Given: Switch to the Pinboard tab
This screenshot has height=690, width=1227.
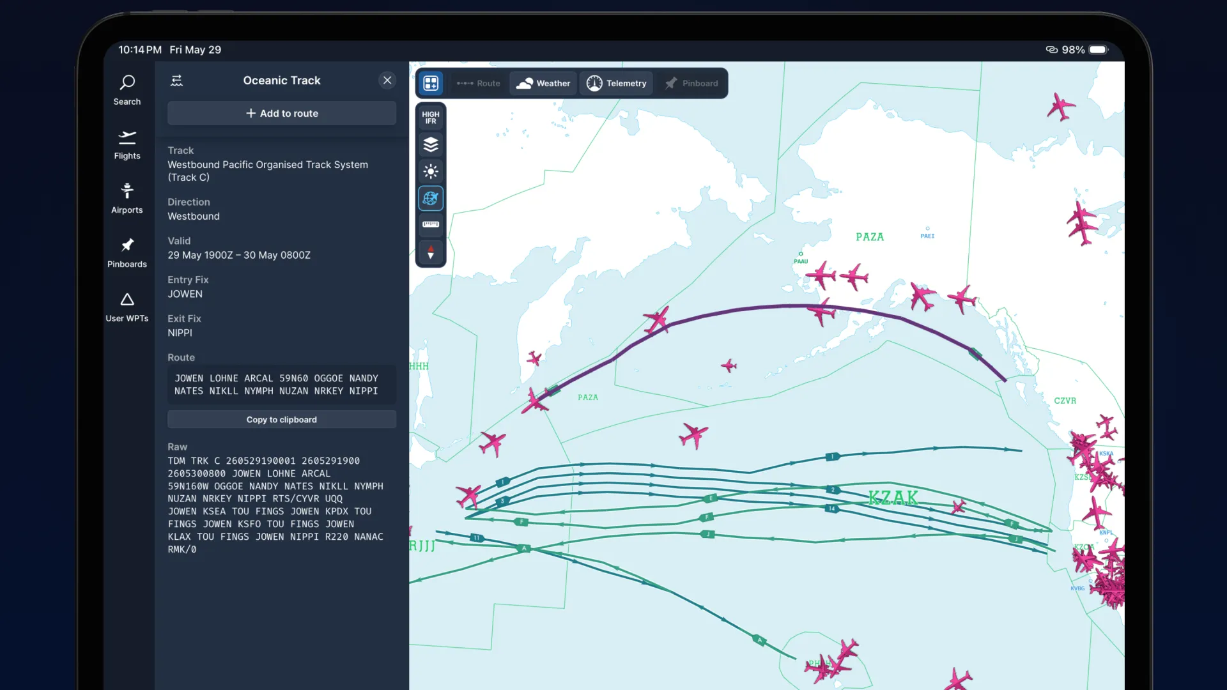Looking at the screenshot, I should point(691,83).
